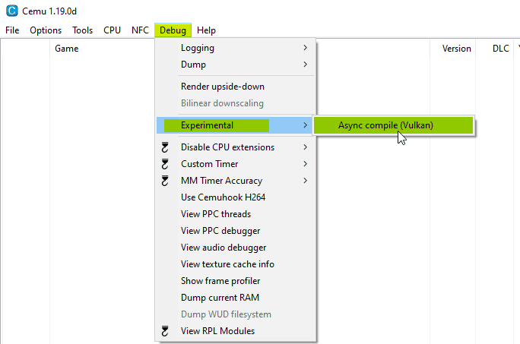Open the Tools menu

[83, 30]
